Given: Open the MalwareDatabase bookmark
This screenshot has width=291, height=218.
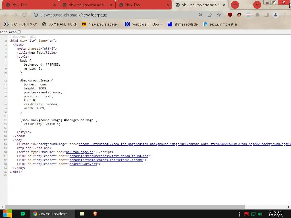Looking at the screenshot, I should coord(101,24).
